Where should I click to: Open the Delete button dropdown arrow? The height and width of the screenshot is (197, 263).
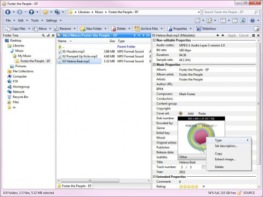[129, 28]
